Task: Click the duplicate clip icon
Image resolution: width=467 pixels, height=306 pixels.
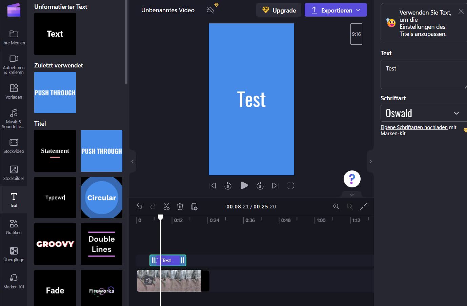Action: (x=194, y=206)
